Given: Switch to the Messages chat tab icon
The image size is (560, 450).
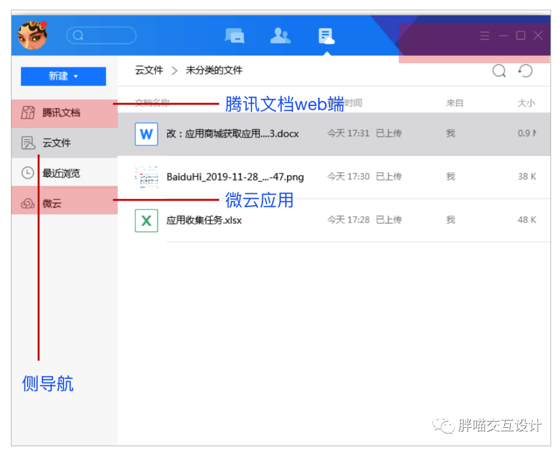Looking at the screenshot, I should pos(235,36).
